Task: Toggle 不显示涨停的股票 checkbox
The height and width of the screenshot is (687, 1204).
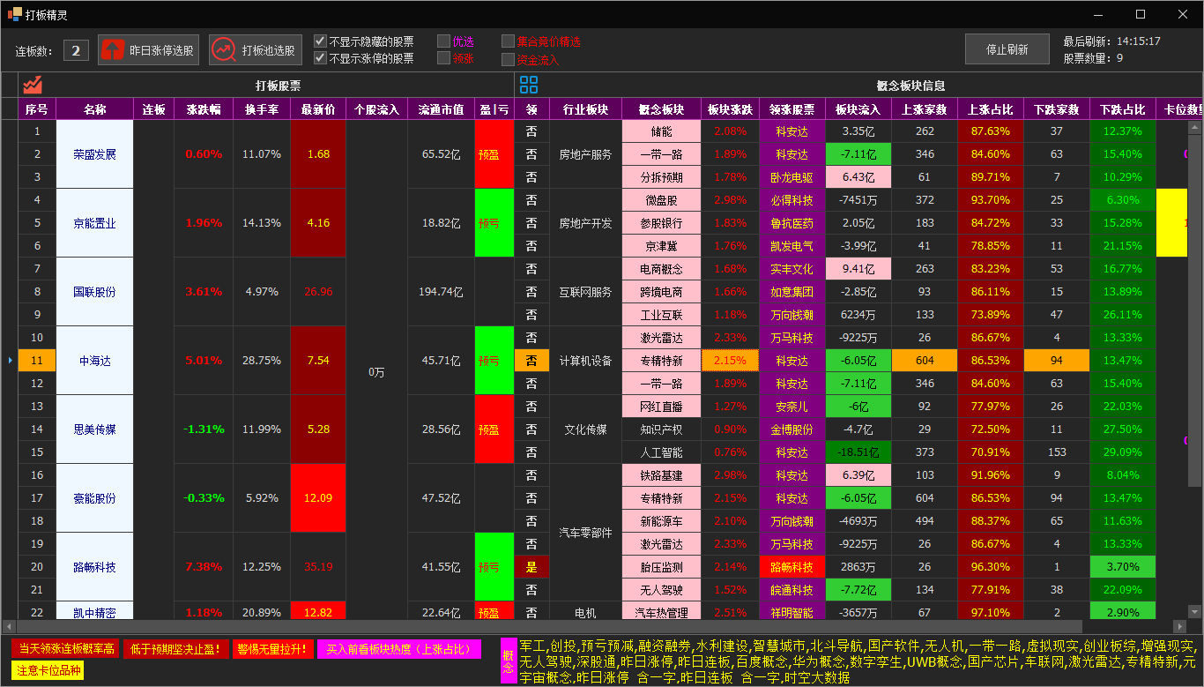Action: [x=320, y=58]
